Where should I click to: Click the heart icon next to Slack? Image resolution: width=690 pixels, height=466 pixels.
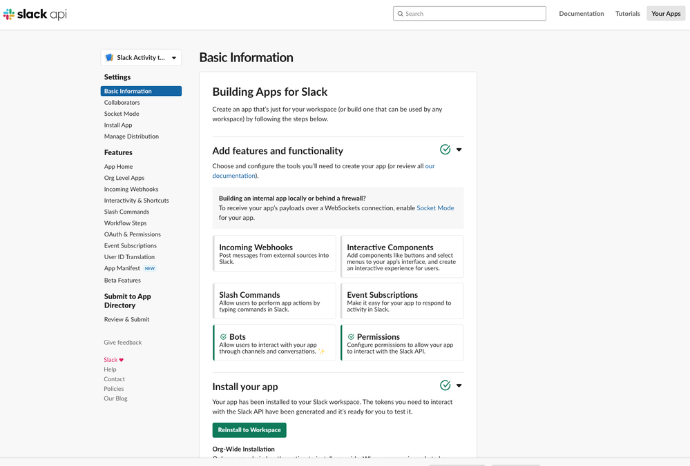[x=122, y=360]
